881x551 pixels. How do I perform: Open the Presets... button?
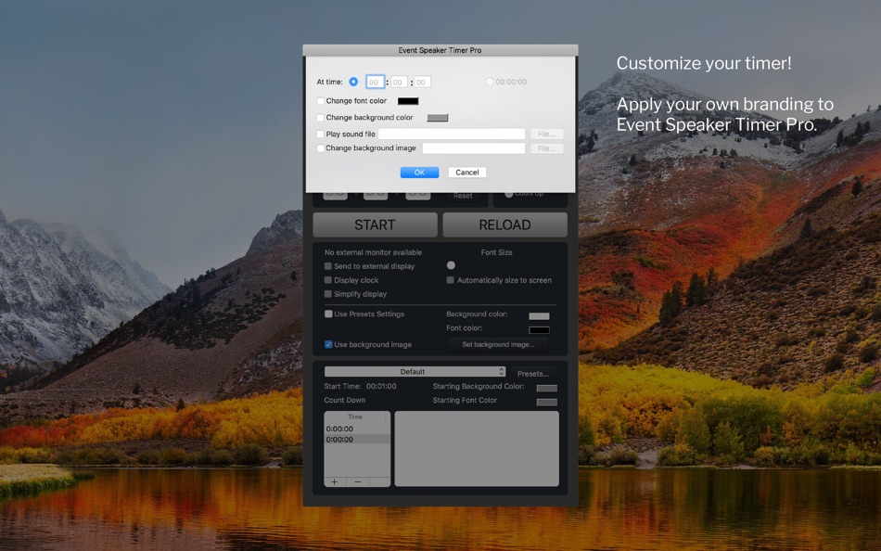pyautogui.click(x=532, y=373)
